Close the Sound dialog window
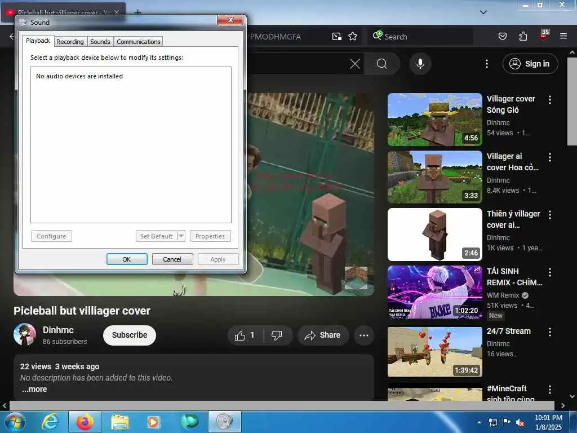This screenshot has width=577, height=433. coord(230,20)
